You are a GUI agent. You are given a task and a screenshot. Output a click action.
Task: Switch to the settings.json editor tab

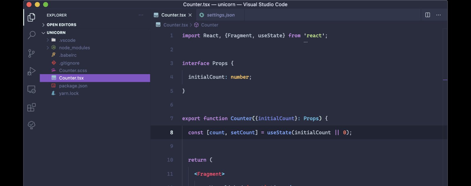220,15
